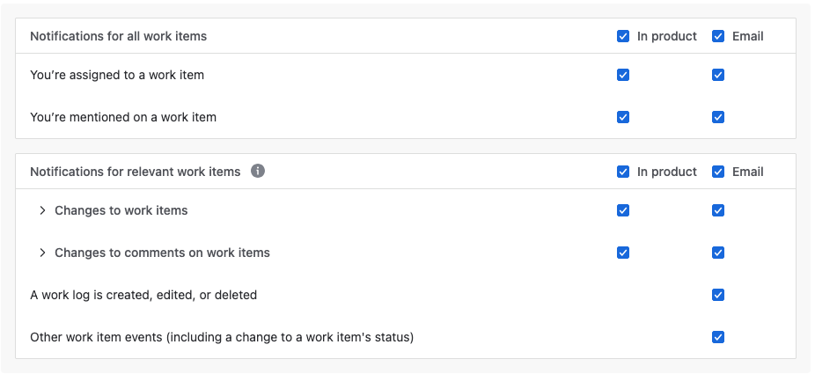
Task: Uncheck Email for mentioned on a work item
Action: (x=718, y=117)
